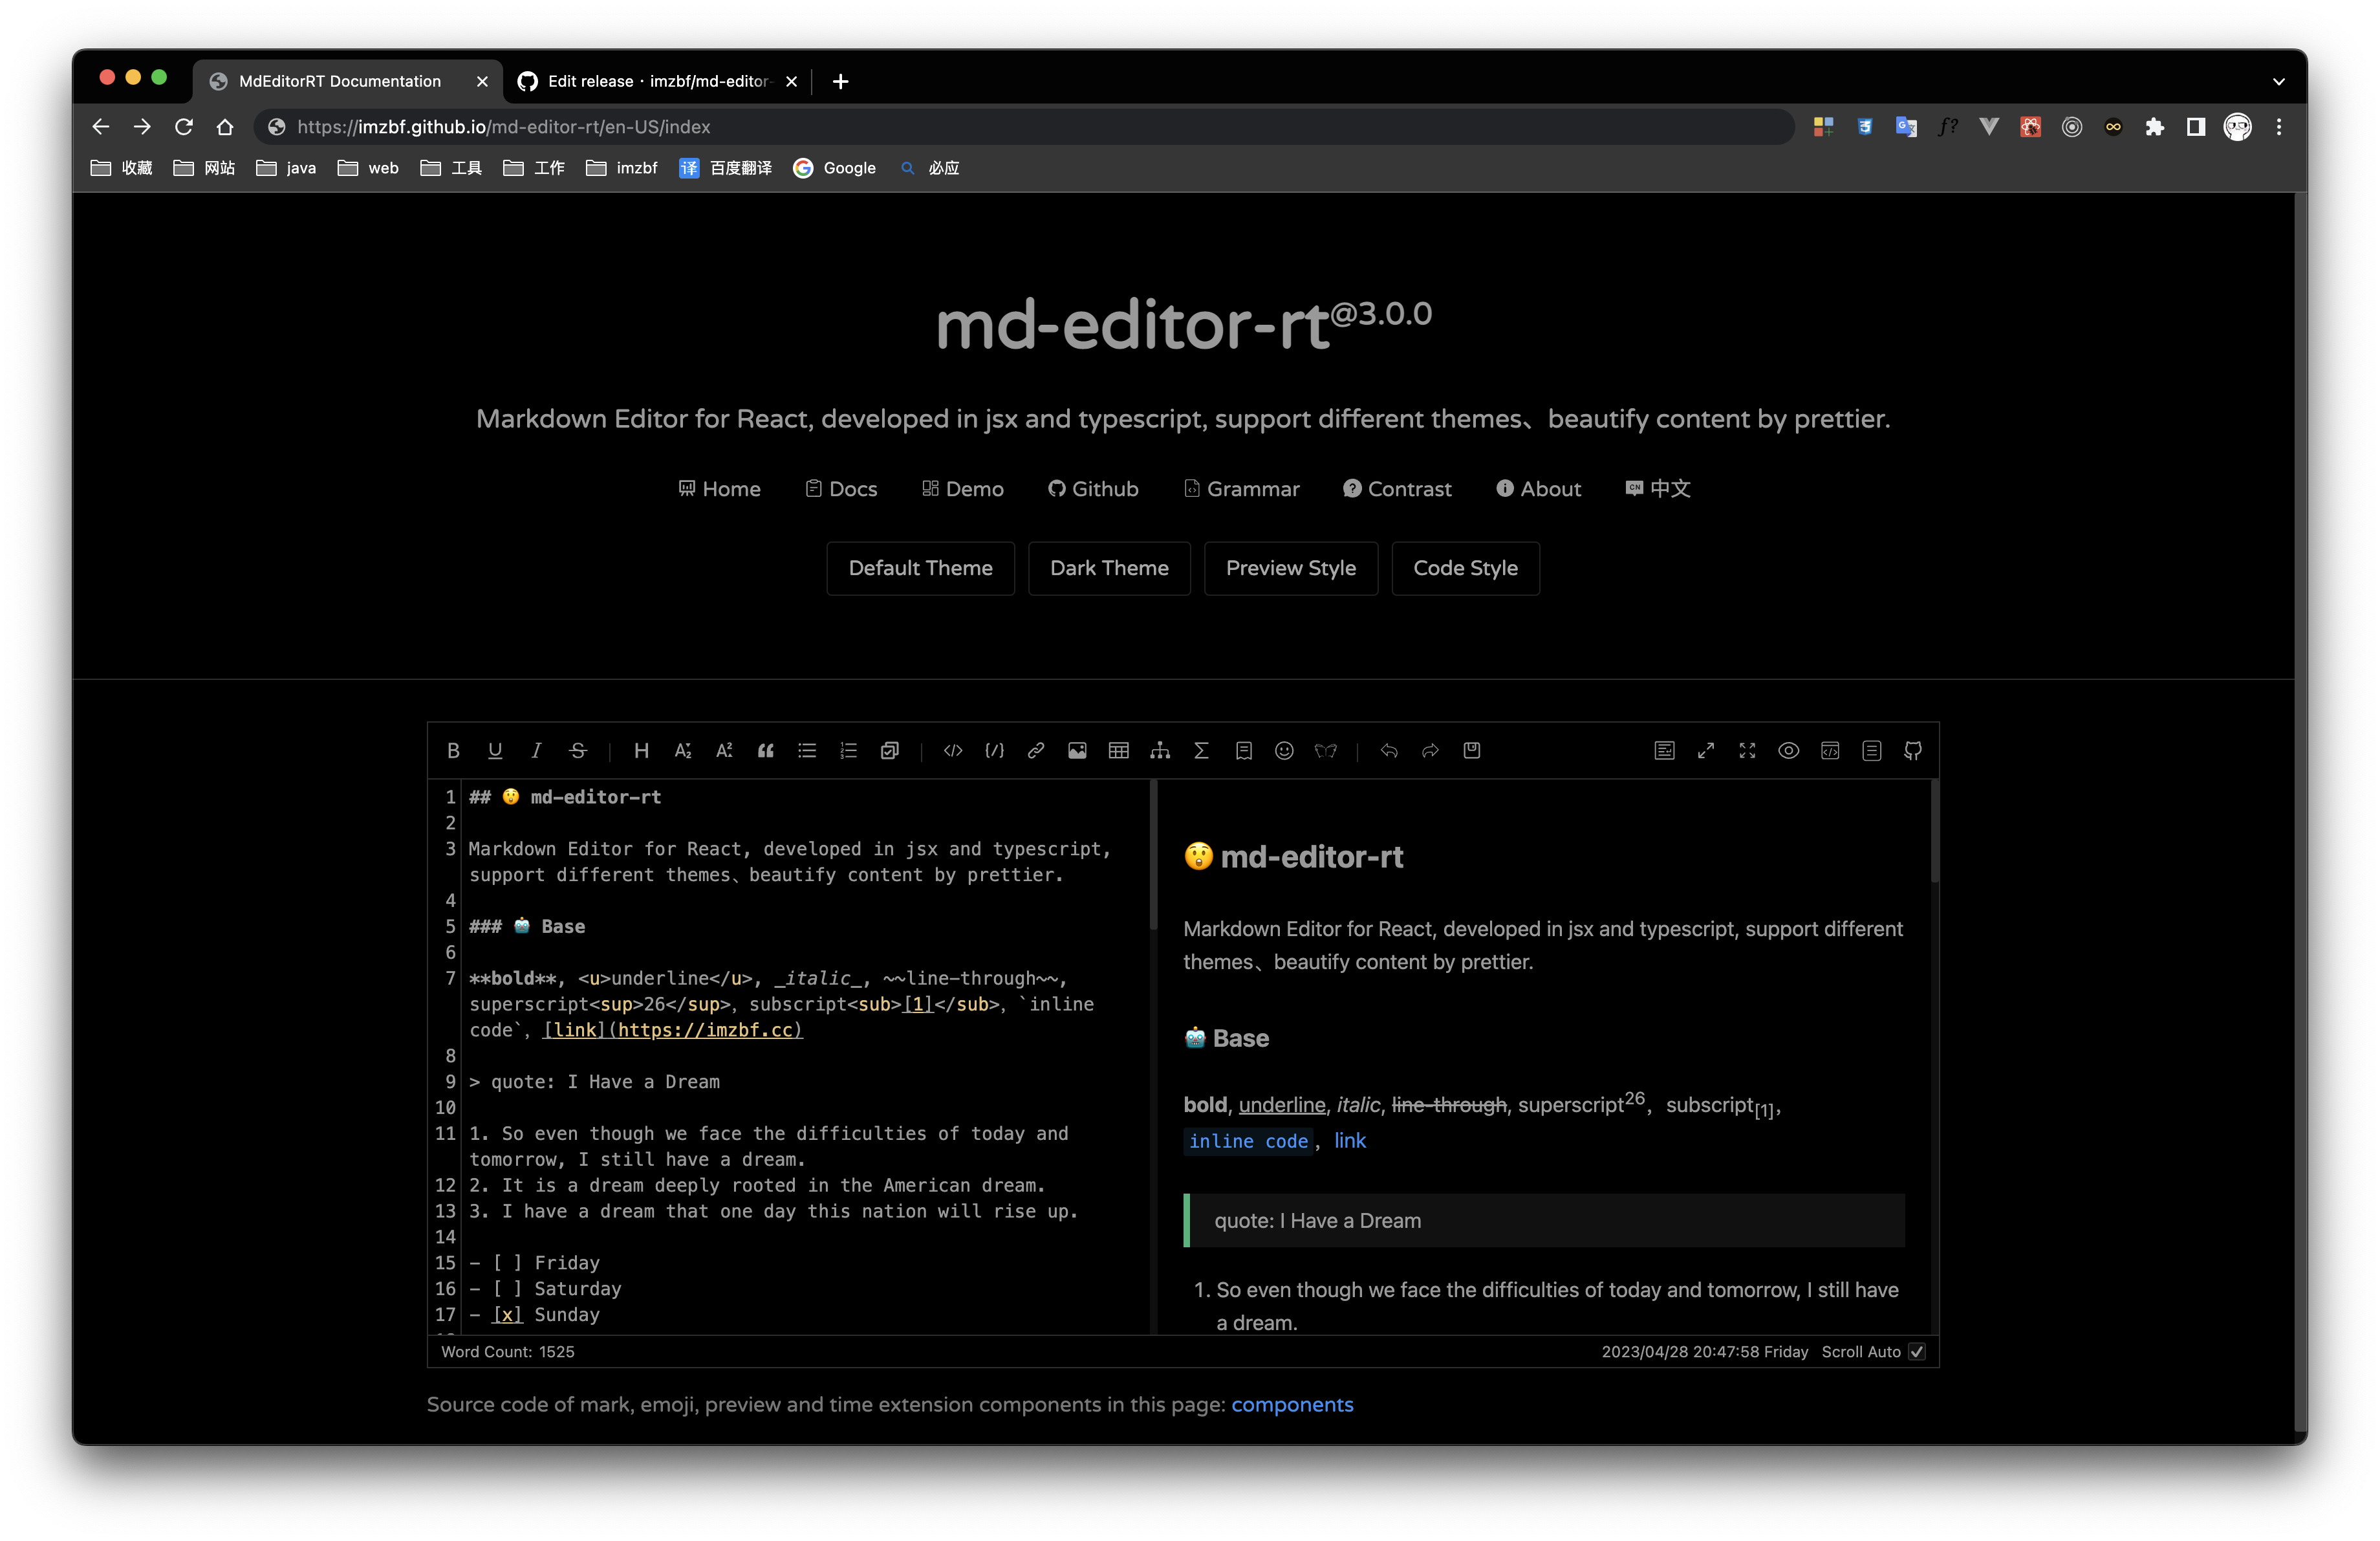The image size is (2380, 1541).
Task: Open the components source code link
Action: click(1292, 1405)
